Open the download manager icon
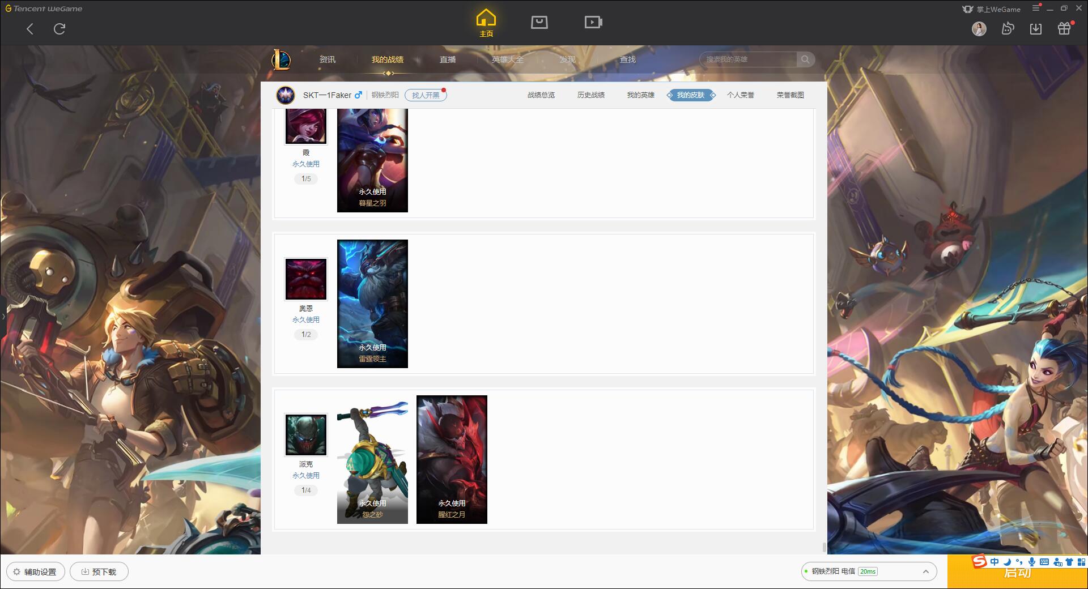The height and width of the screenshot is (589, 1088). pos(1036,29)
